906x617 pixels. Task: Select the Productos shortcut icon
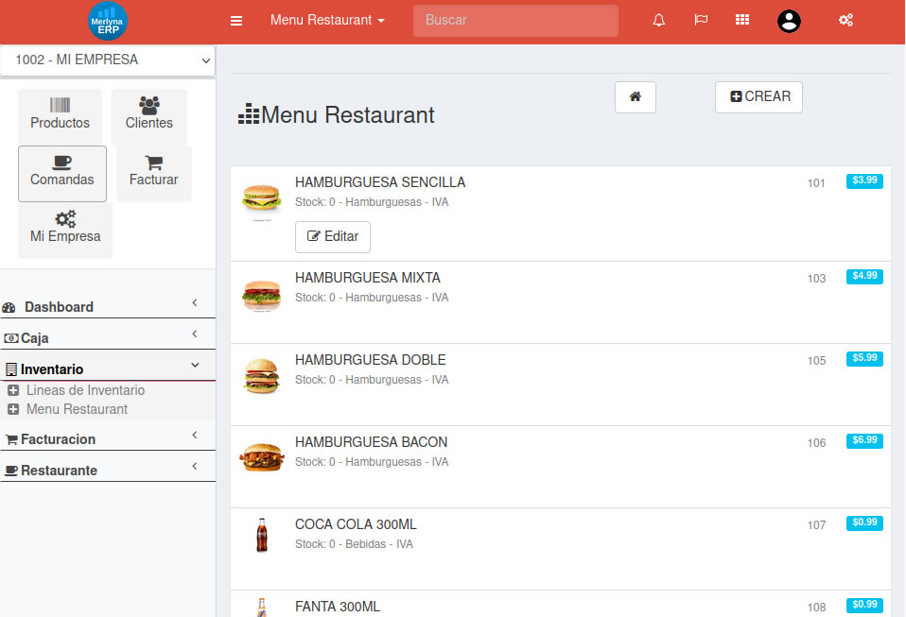click(60, 113)
